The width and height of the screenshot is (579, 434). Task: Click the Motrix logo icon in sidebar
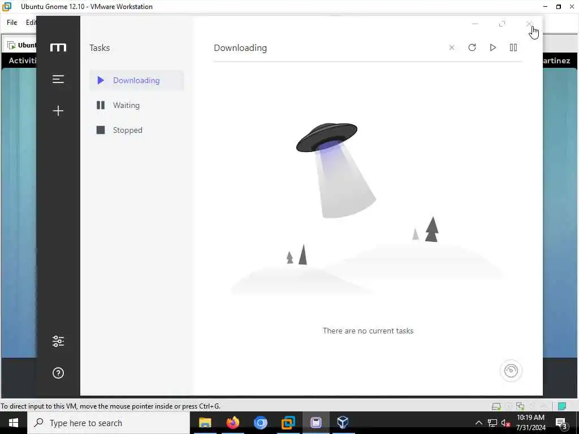pos(58,47)
